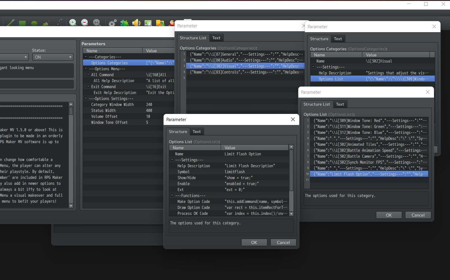Select the Rectangle drawing tool
Image resolution: width=450 pixels, height=280 pixels.
coord(22,23)
